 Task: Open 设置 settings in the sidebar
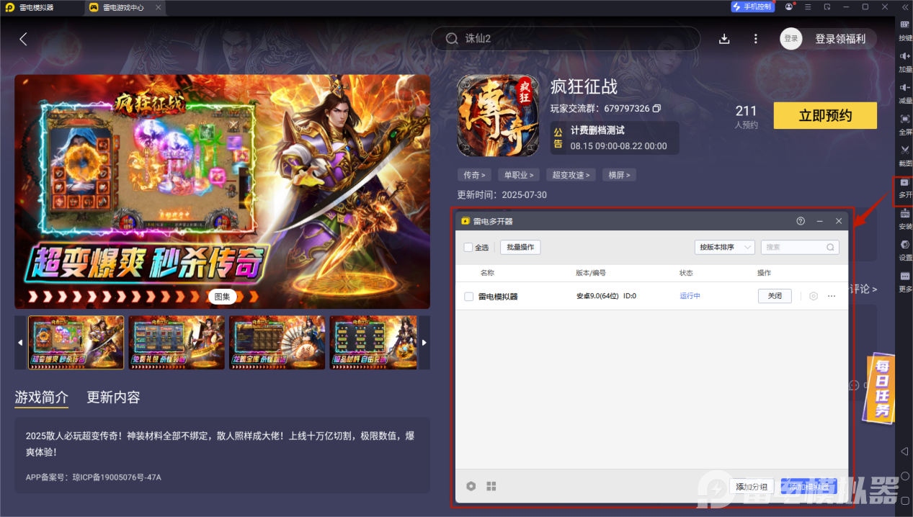point(904,248)
